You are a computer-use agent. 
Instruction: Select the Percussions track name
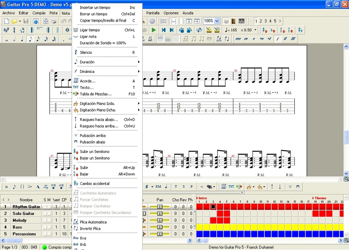24,234
